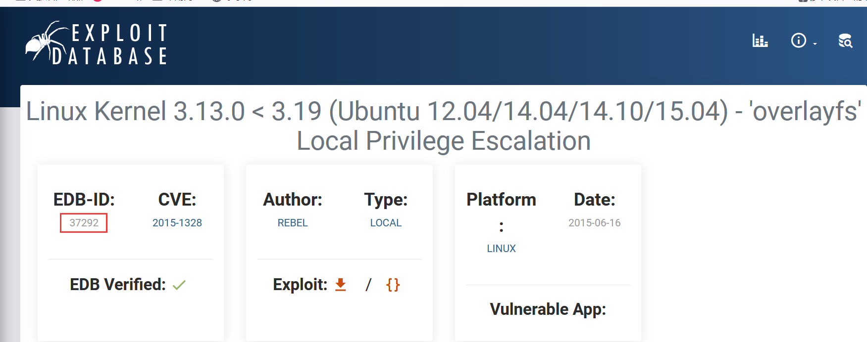Click the EDB-ID label
The image size is (867, 342).
84,200
